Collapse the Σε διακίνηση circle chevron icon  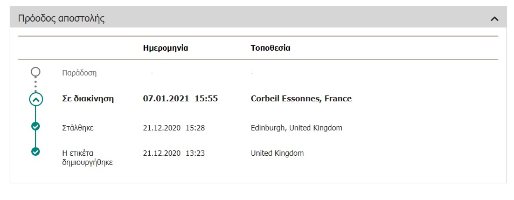point(36,99)
